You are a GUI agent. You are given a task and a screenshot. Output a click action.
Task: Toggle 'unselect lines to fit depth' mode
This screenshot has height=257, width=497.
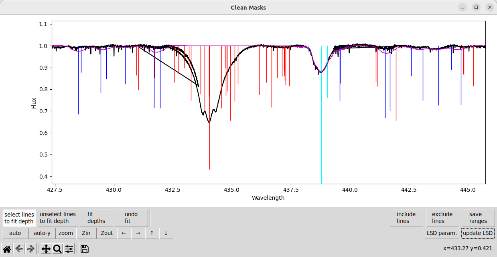click(58, 218)
